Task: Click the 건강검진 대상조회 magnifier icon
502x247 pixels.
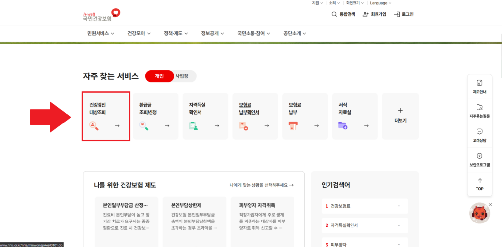Action: click(94, 126)
